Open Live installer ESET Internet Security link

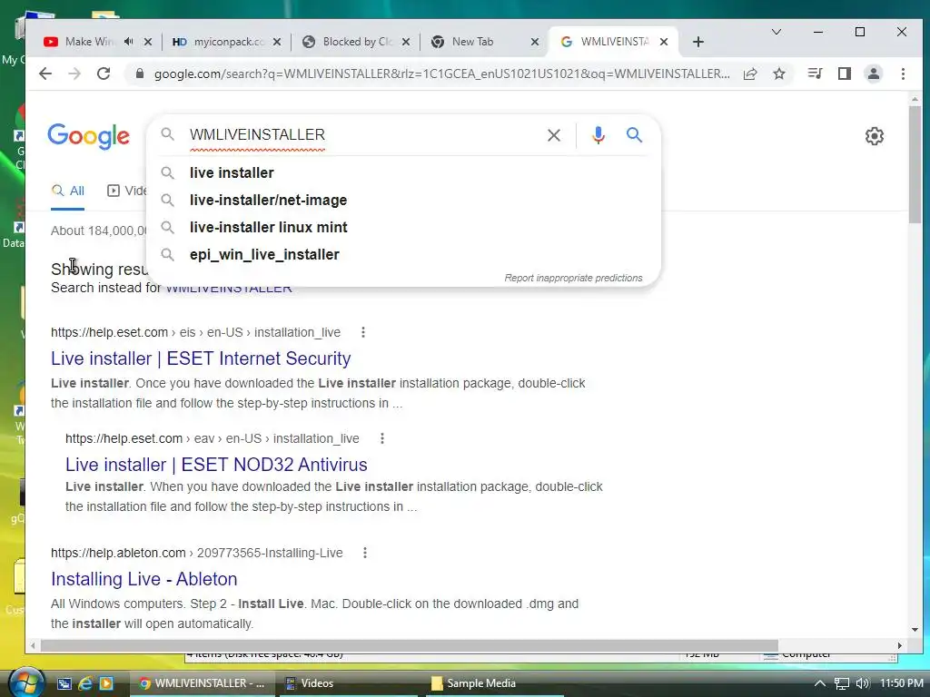pyautogui.click(x=201, y=358)
